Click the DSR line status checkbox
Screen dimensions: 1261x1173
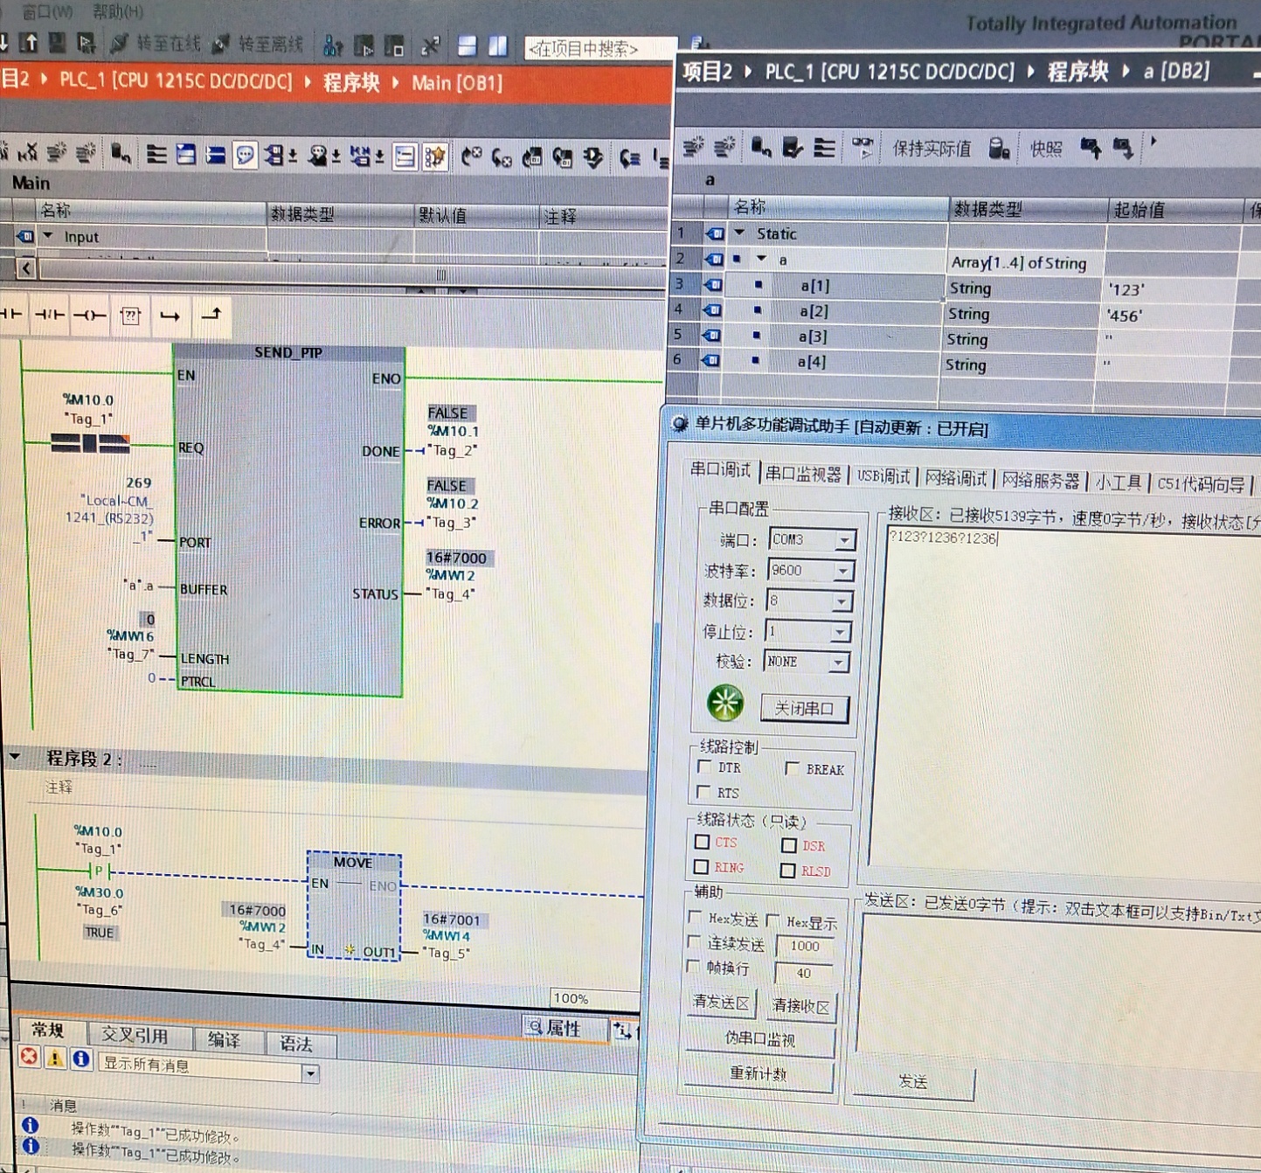[x=789, y=844]
